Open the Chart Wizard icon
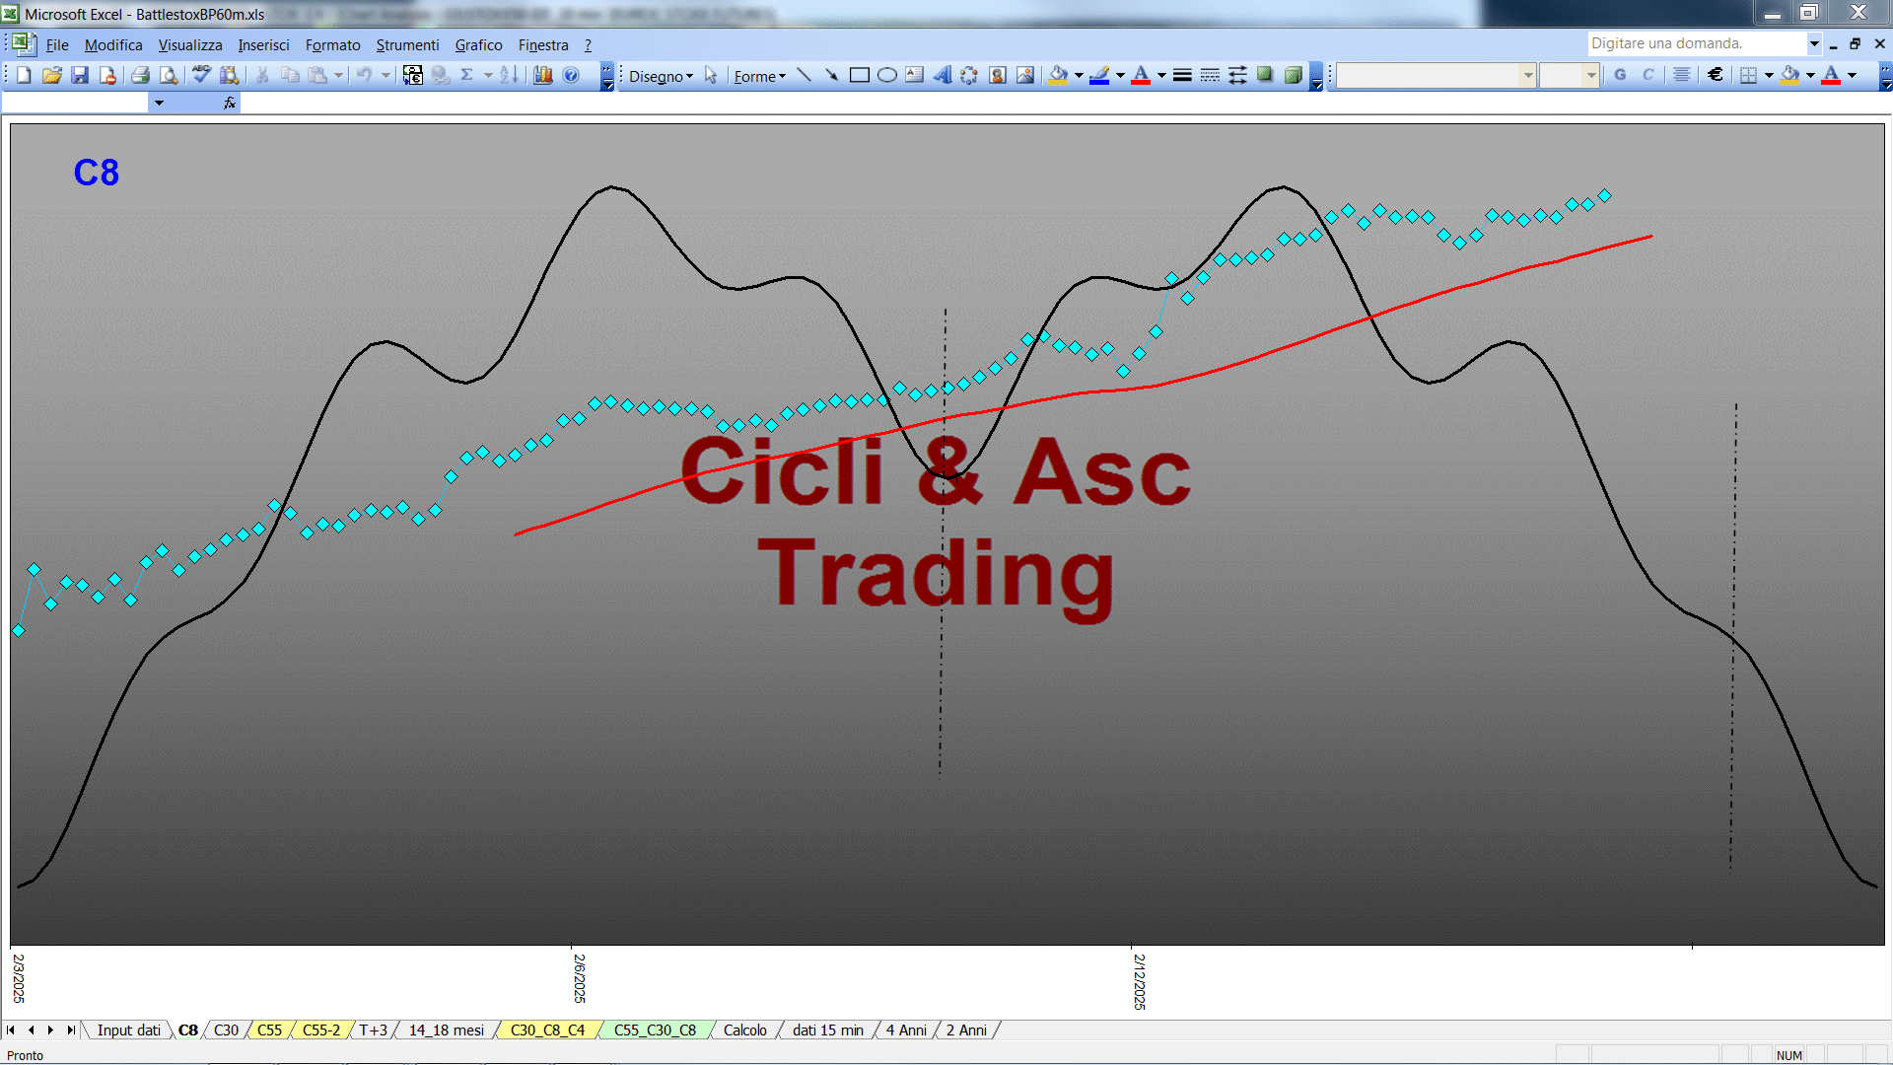Viewport: 1893px width, 1065px height. (542, 75)
